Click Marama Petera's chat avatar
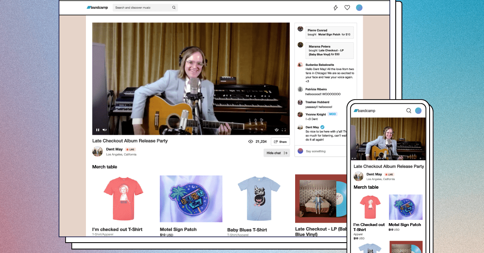The image size is (484, 253). pos(301,45)
